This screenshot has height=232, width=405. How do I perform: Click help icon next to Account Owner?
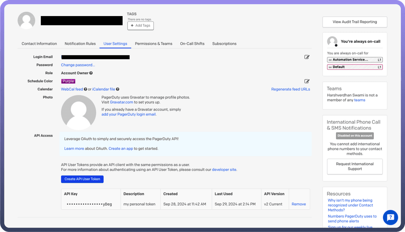pyautogui.click(x=91, y=73)
